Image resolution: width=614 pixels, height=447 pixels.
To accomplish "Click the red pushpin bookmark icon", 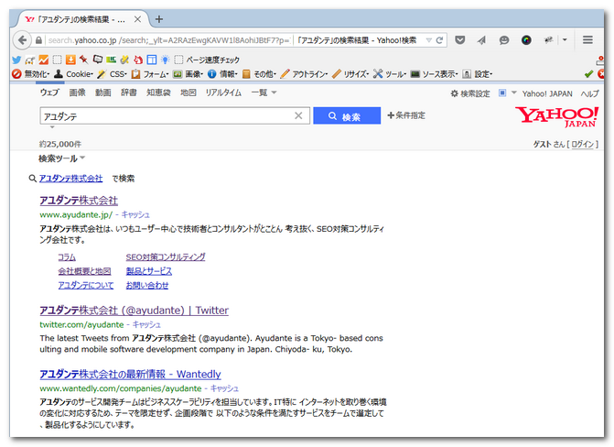I will click(x=83, y=60).
